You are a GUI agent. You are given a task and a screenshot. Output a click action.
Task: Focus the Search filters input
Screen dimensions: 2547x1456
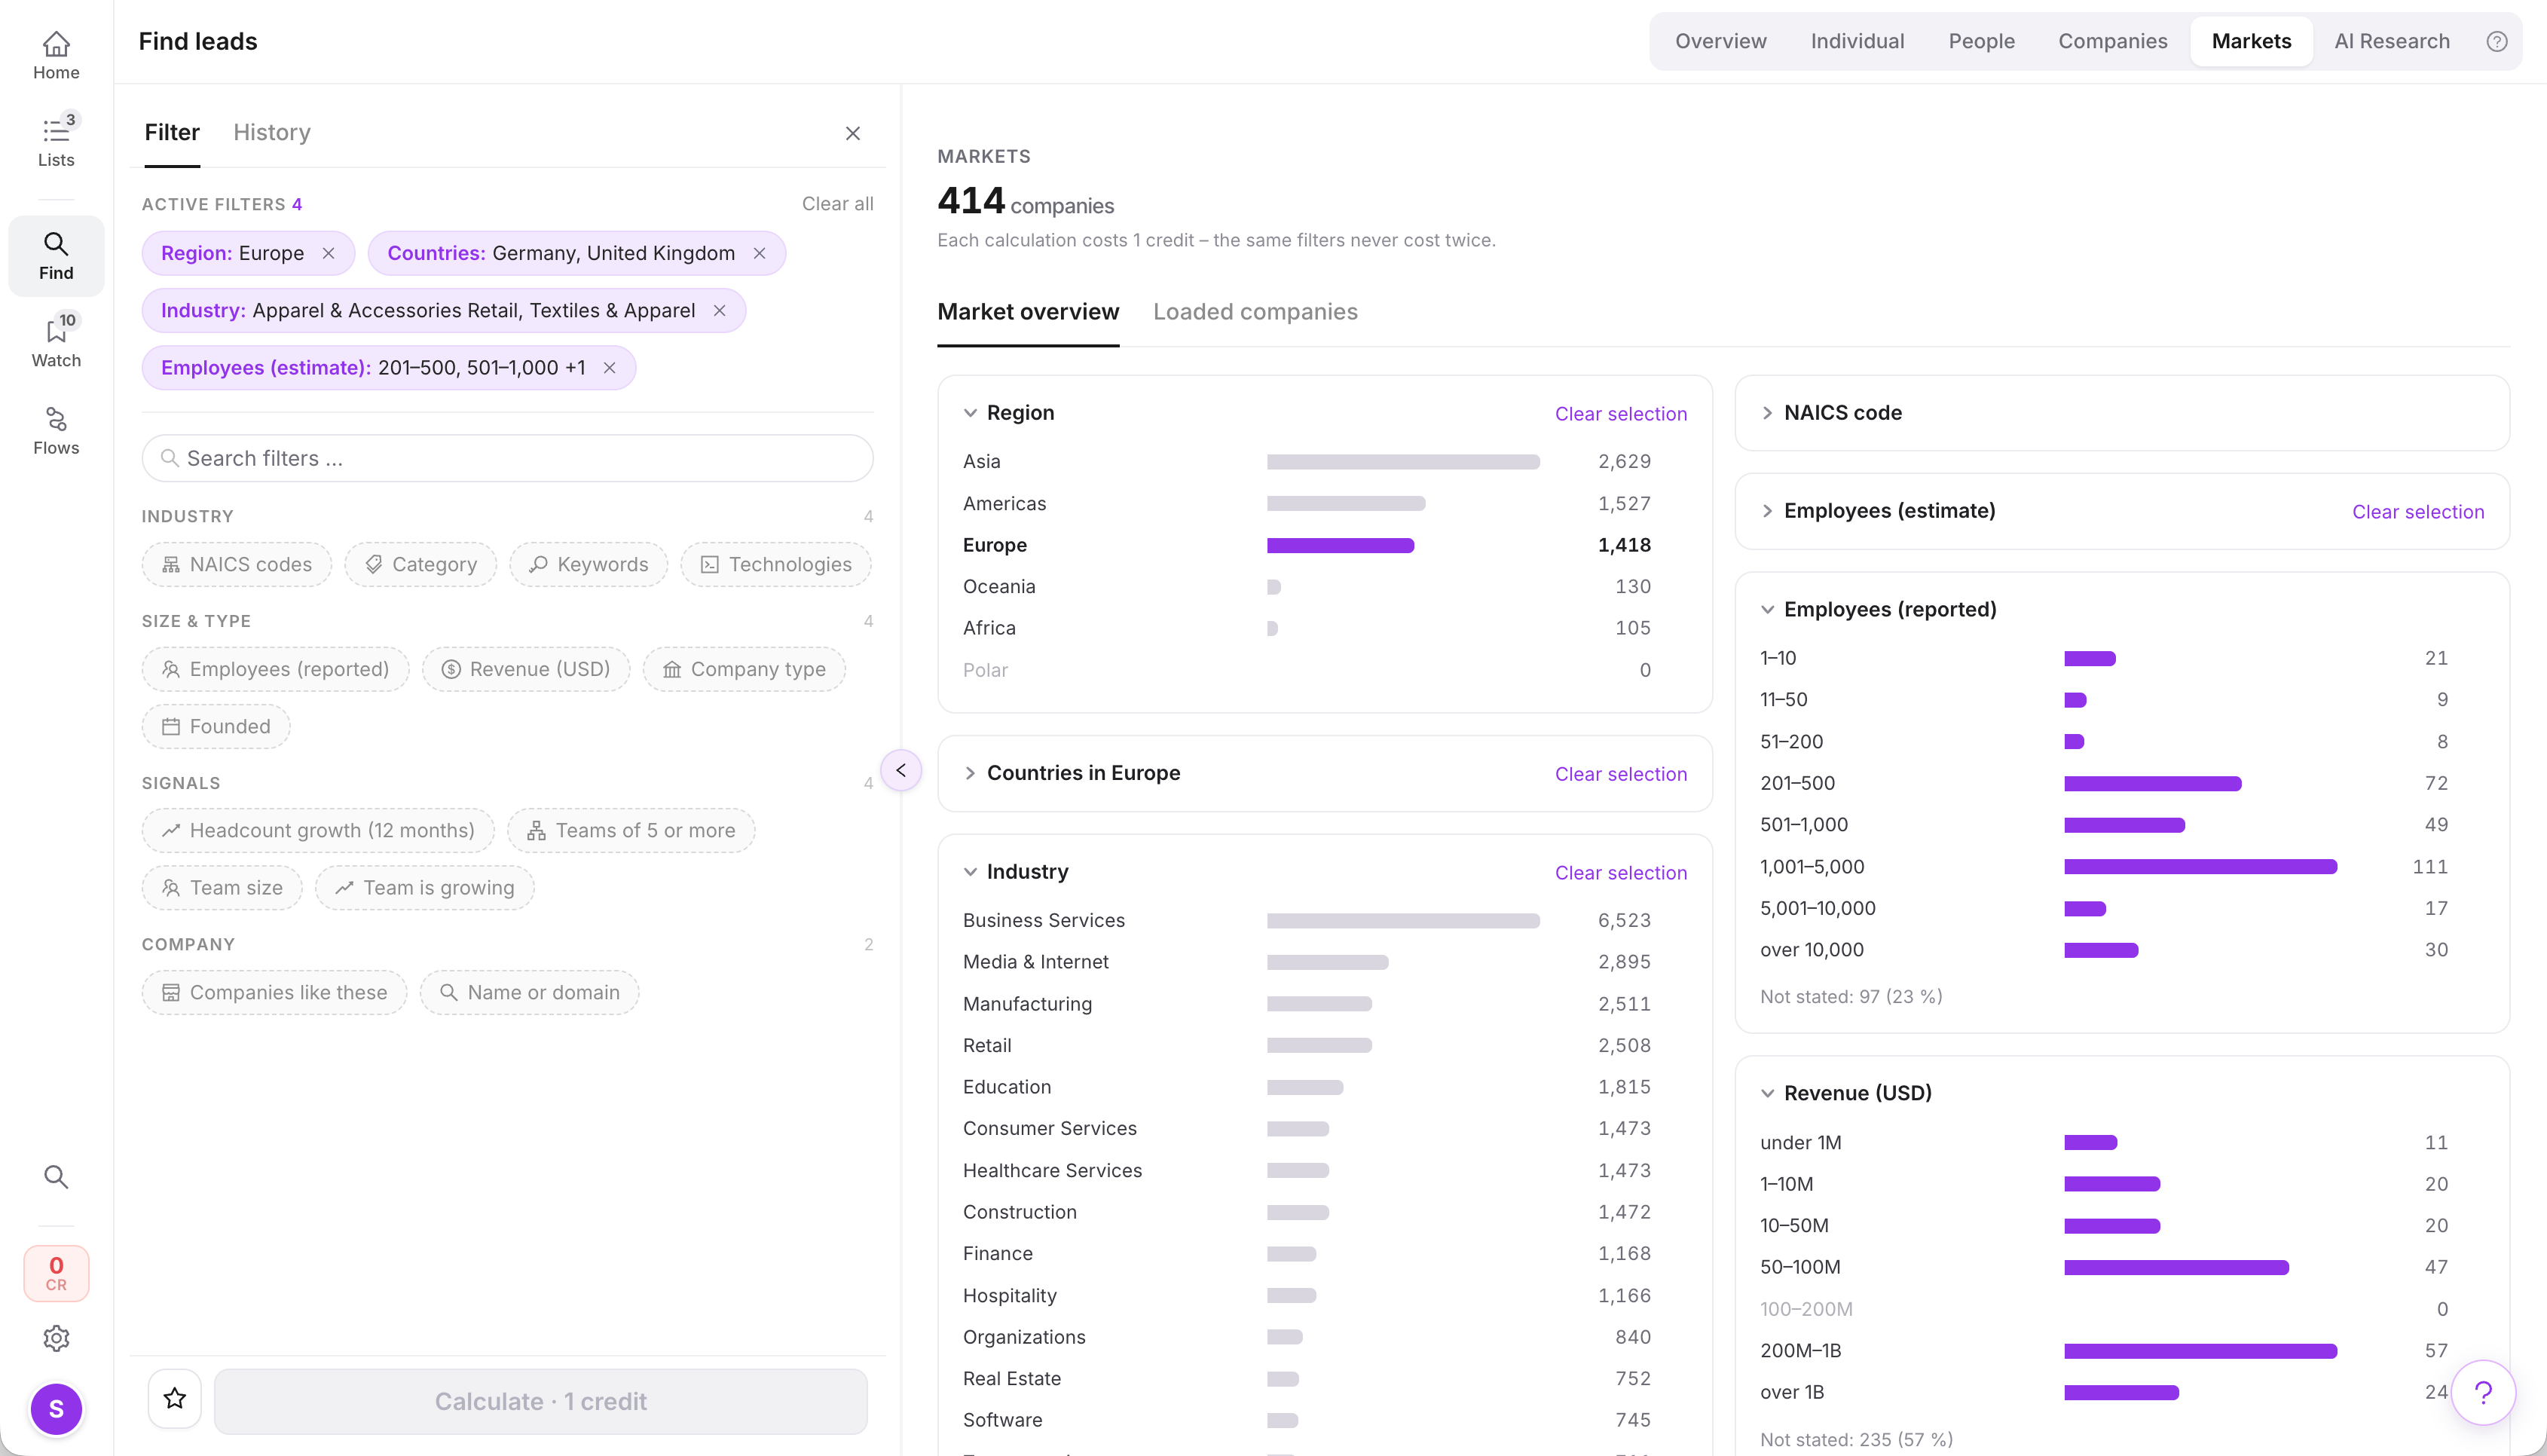(508, 458)
